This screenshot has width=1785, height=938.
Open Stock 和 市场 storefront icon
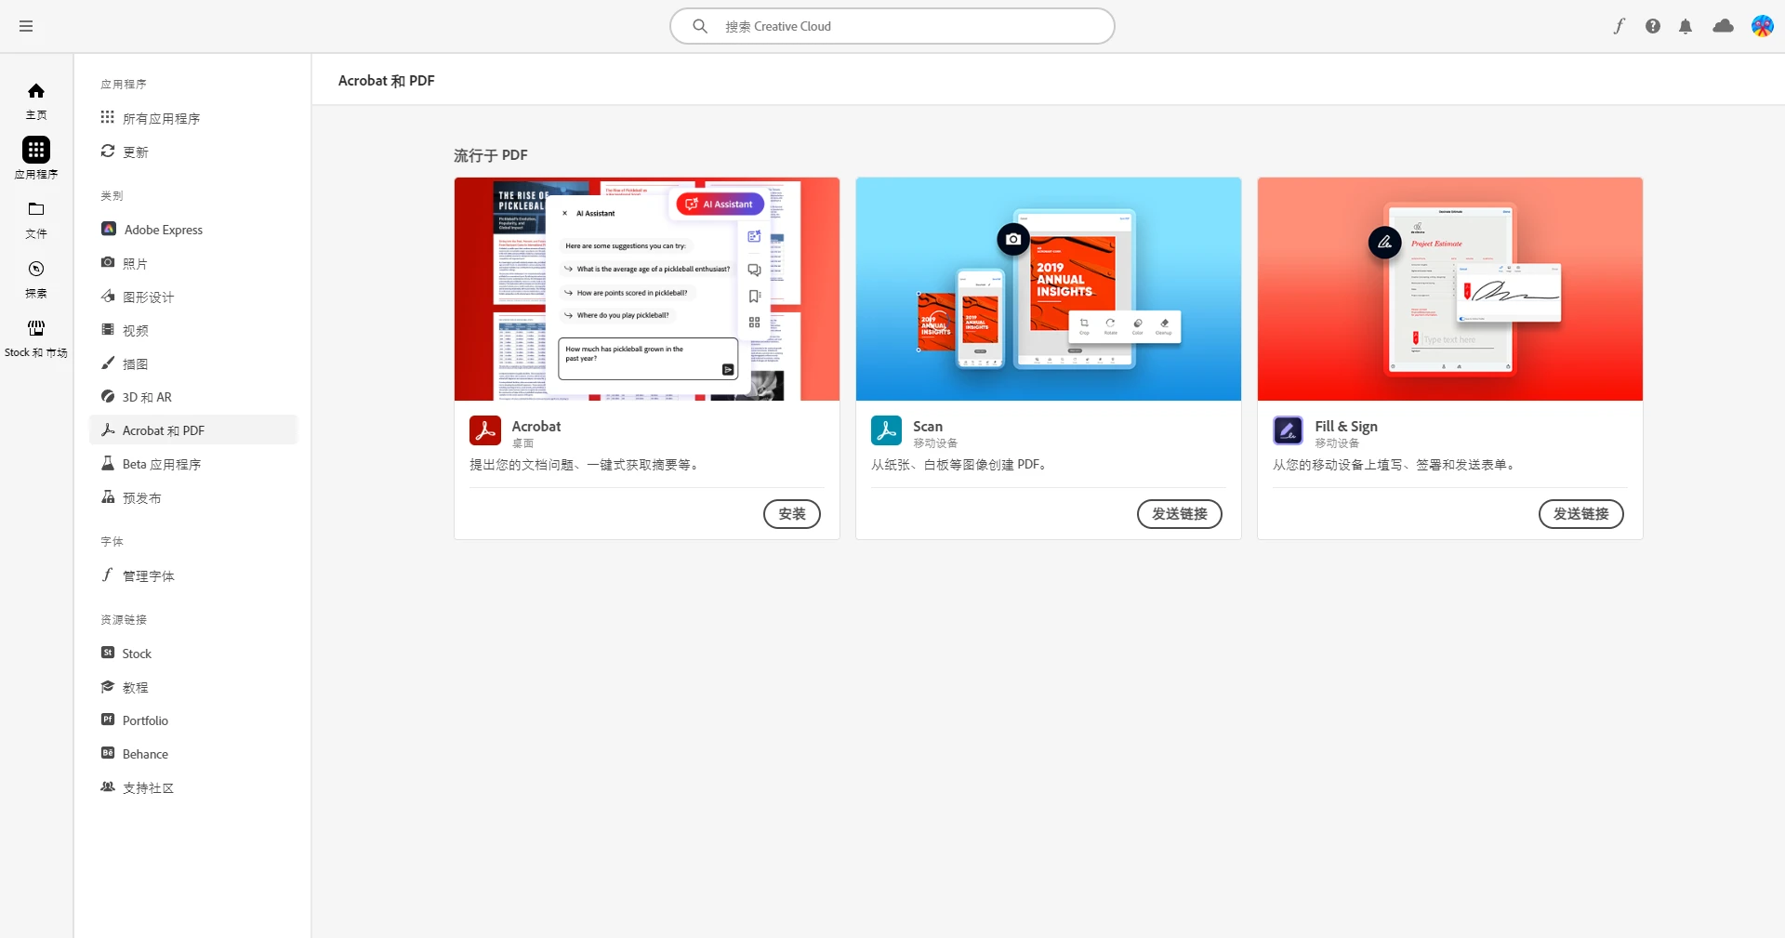coord(36,328)
